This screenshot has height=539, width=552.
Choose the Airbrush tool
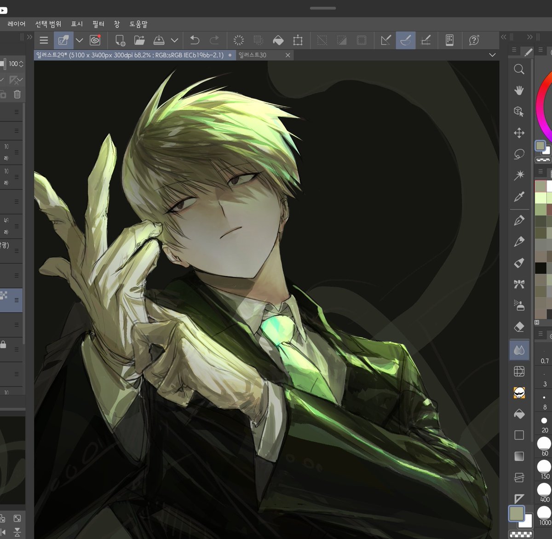tap(519, 305)
